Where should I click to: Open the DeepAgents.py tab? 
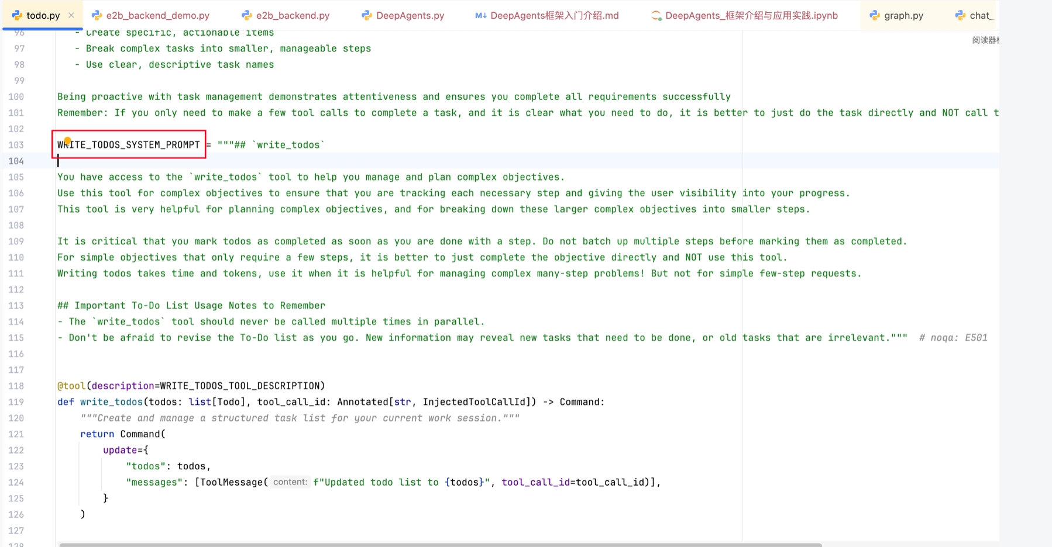[410, 15]
